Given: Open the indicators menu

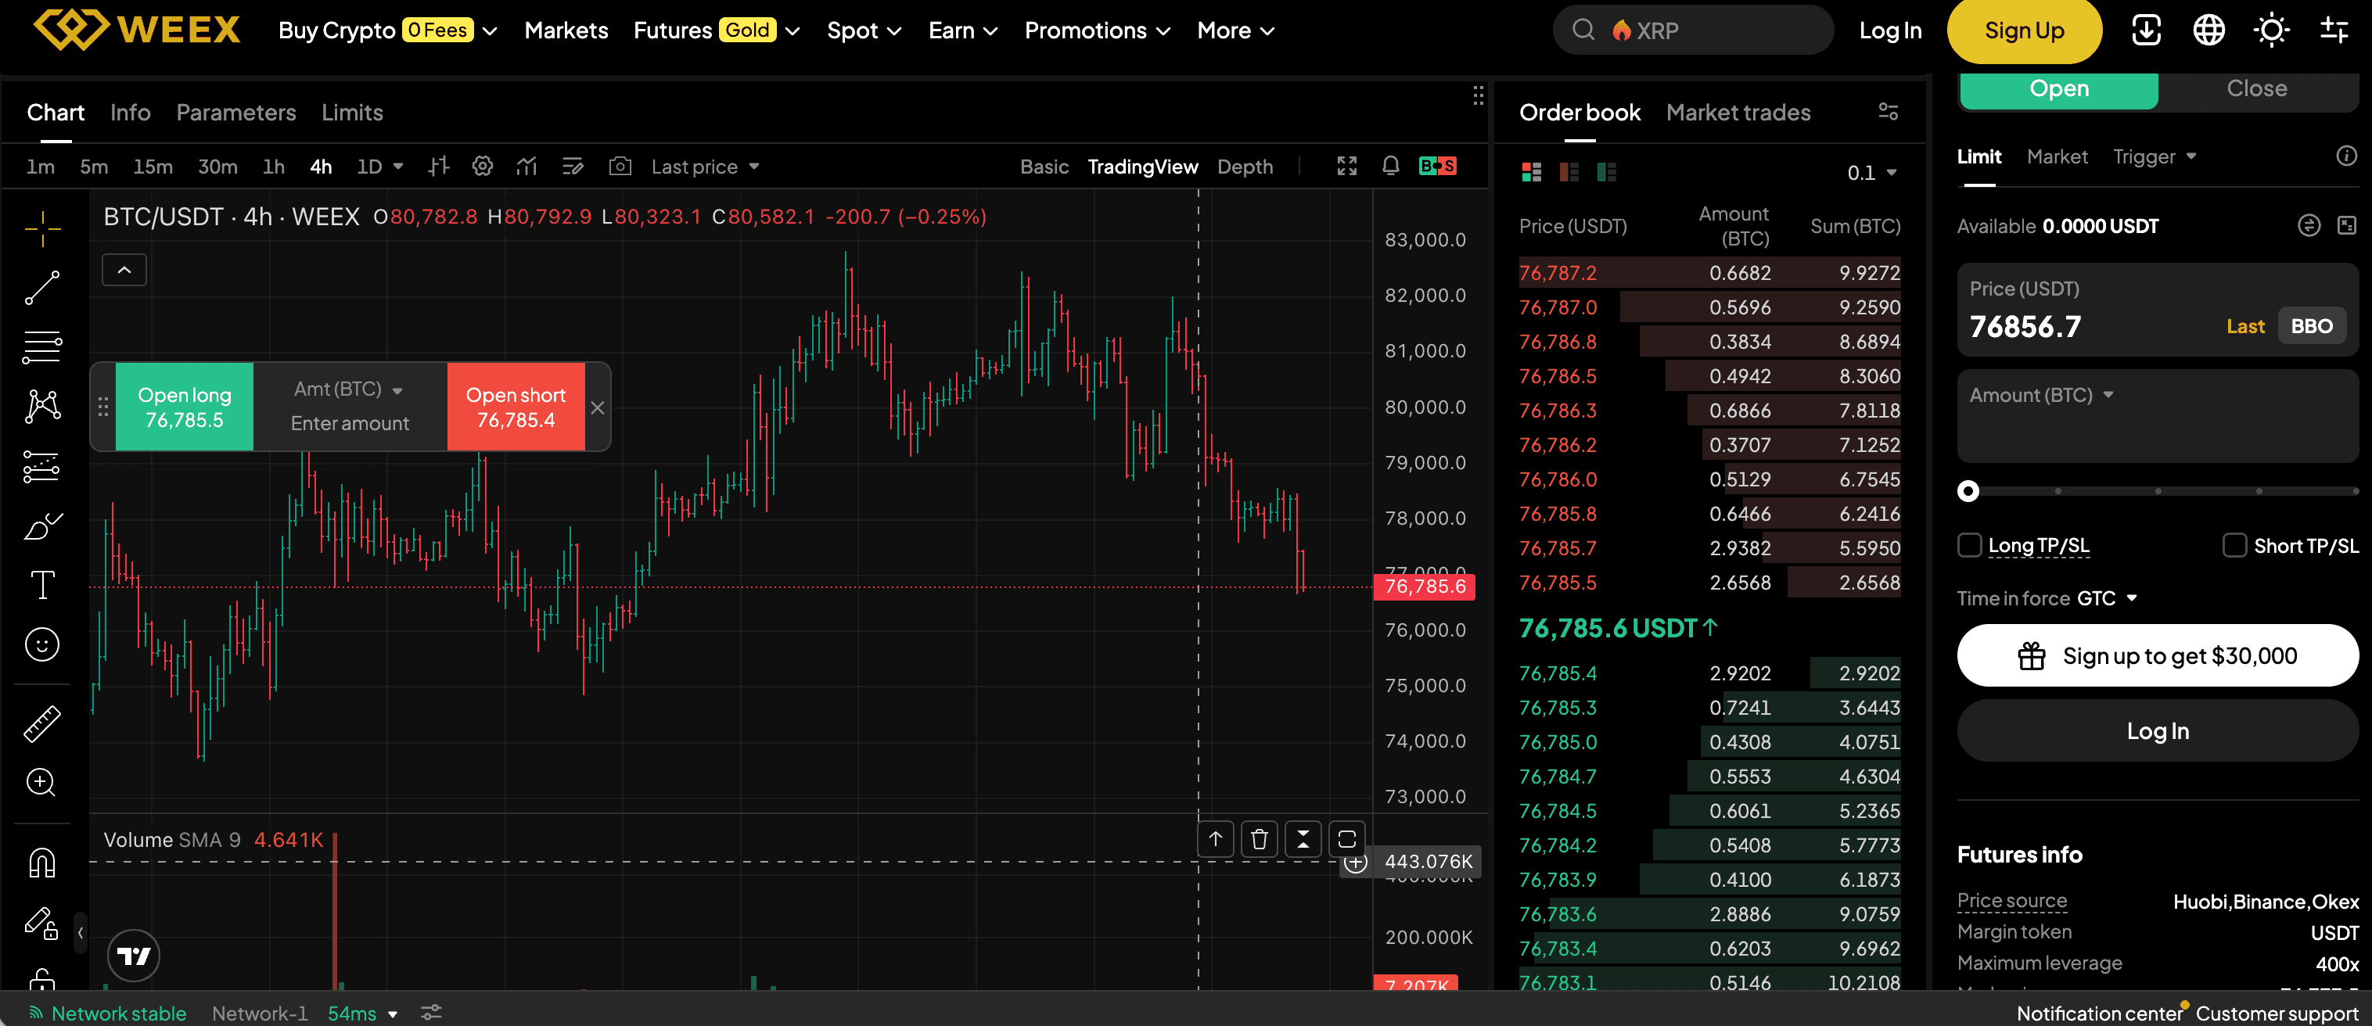Looking at the screenshot, I should point(527,167).
